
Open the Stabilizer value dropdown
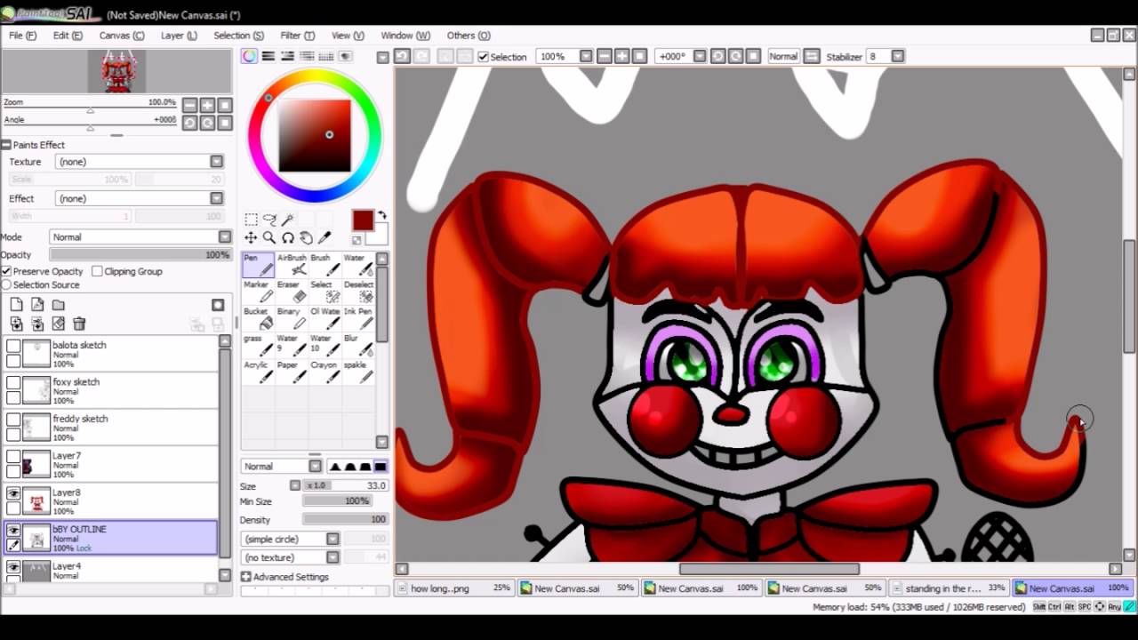[x=898, y=56]
